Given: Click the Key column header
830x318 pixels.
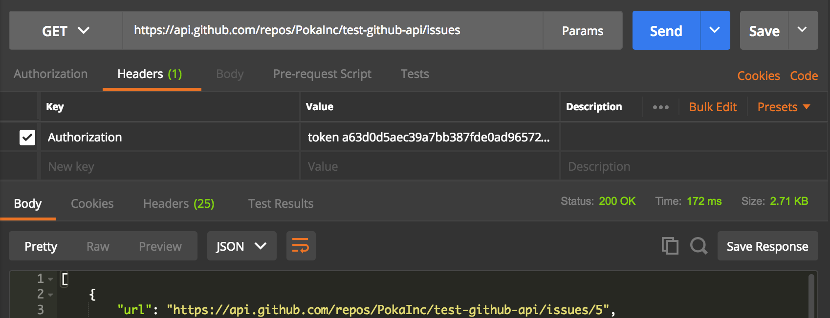Looking at the screenshot, I should click(55, 107).
